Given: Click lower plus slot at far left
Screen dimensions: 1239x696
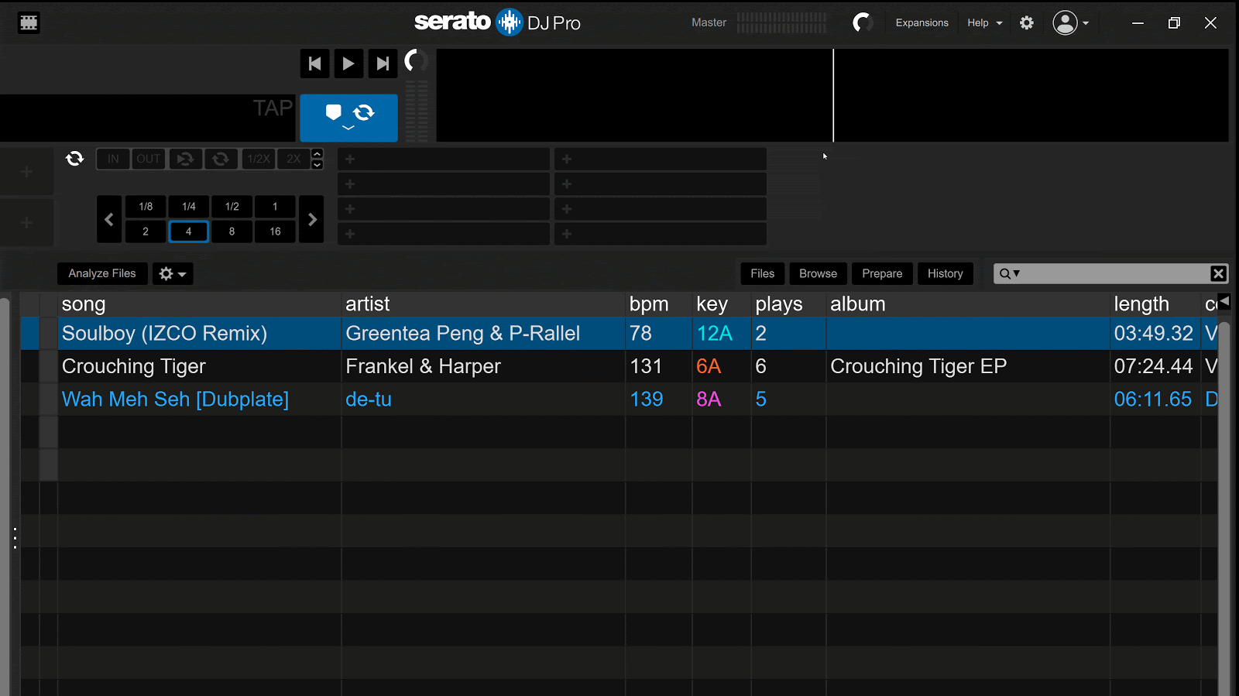Looking at the screenshot, I should pyautogui.click(x=26, y=223).
